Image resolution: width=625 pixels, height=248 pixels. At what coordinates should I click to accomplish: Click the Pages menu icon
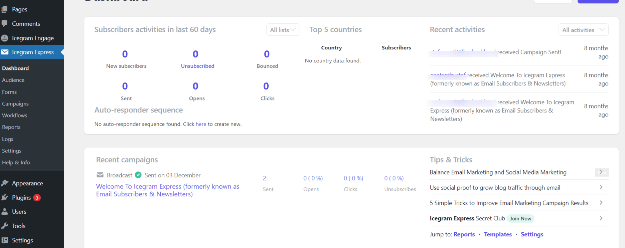pos(5,9)
